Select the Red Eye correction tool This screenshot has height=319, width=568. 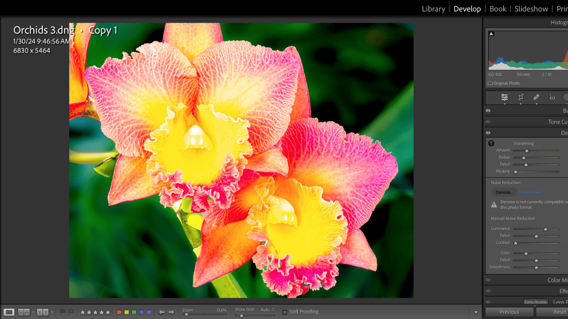coord(552,97)
